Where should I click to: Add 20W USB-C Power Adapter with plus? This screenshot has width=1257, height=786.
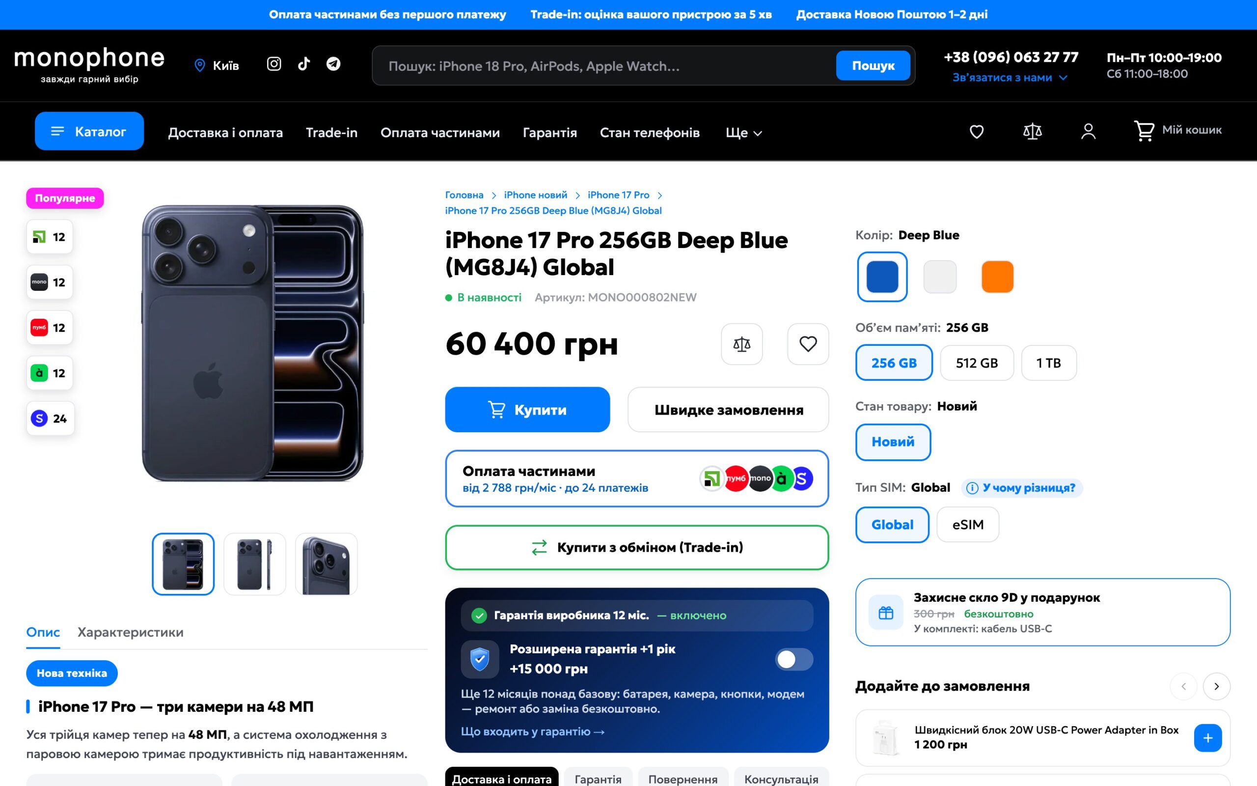[1208, 738]
